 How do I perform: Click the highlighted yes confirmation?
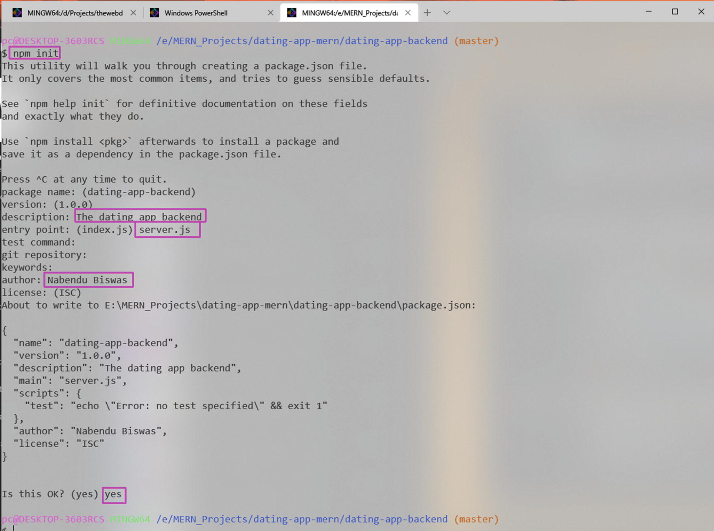point(113,494)
